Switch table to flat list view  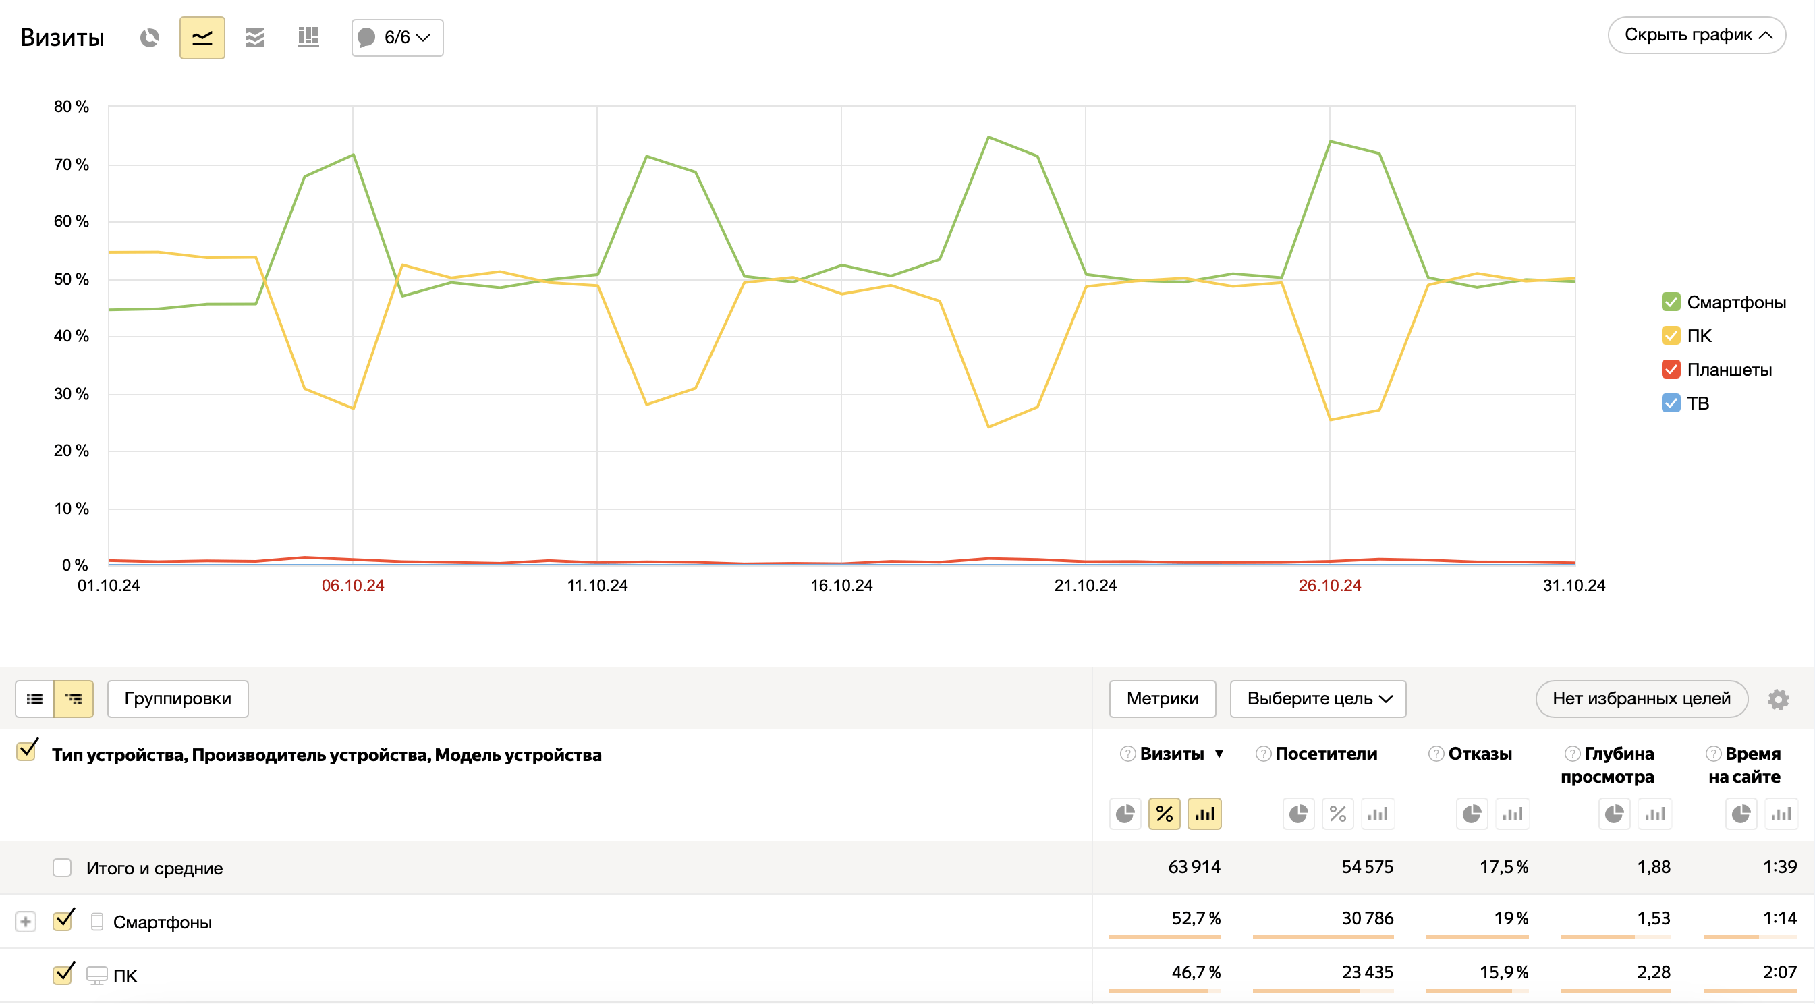(34, 699)
